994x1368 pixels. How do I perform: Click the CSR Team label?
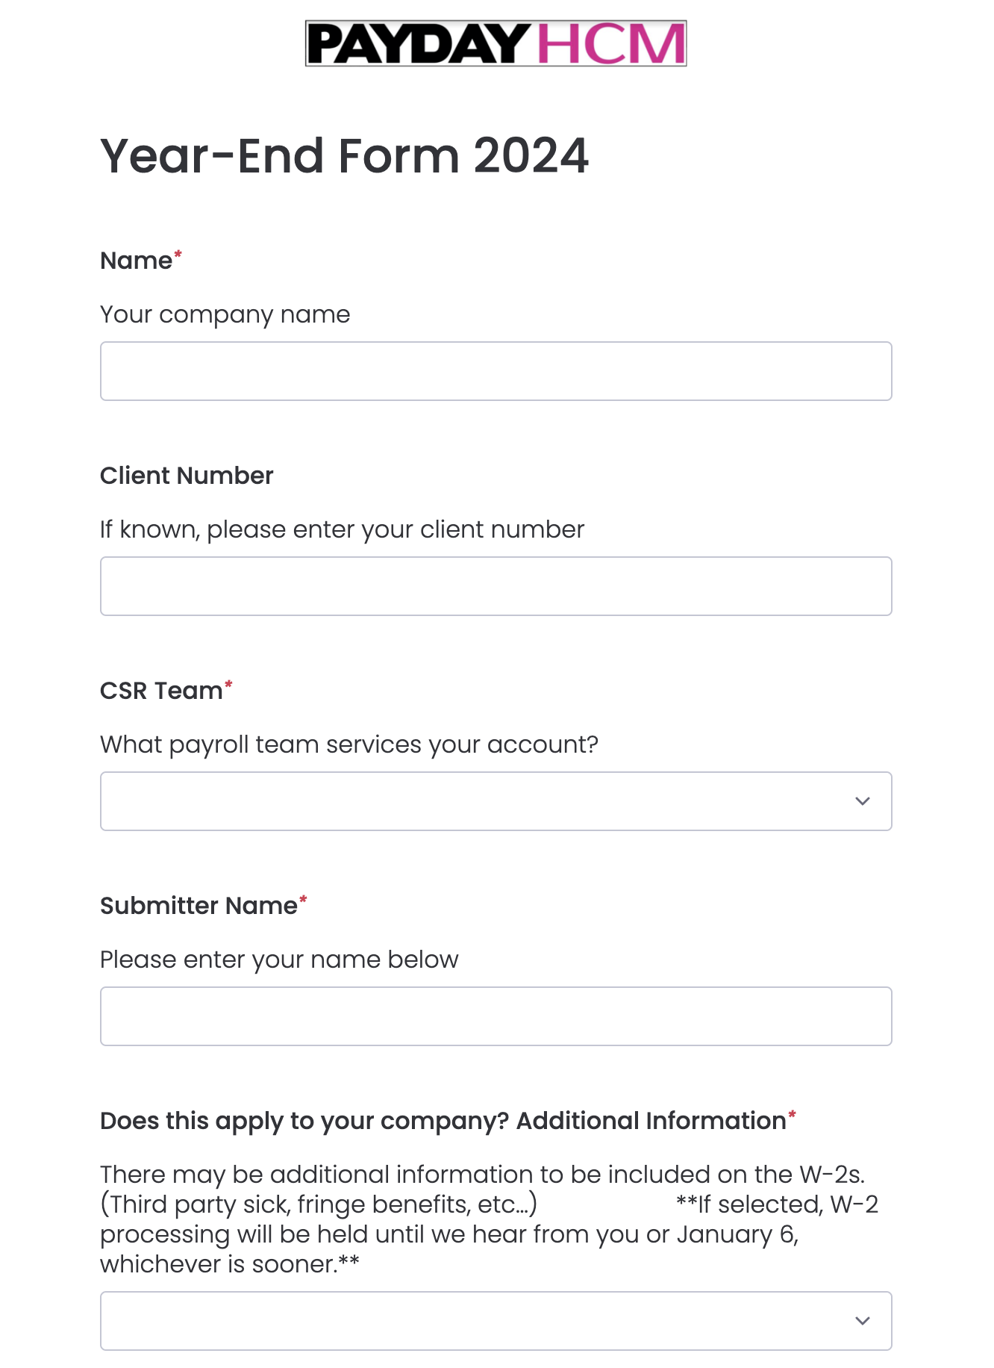(x=161, y=691)
